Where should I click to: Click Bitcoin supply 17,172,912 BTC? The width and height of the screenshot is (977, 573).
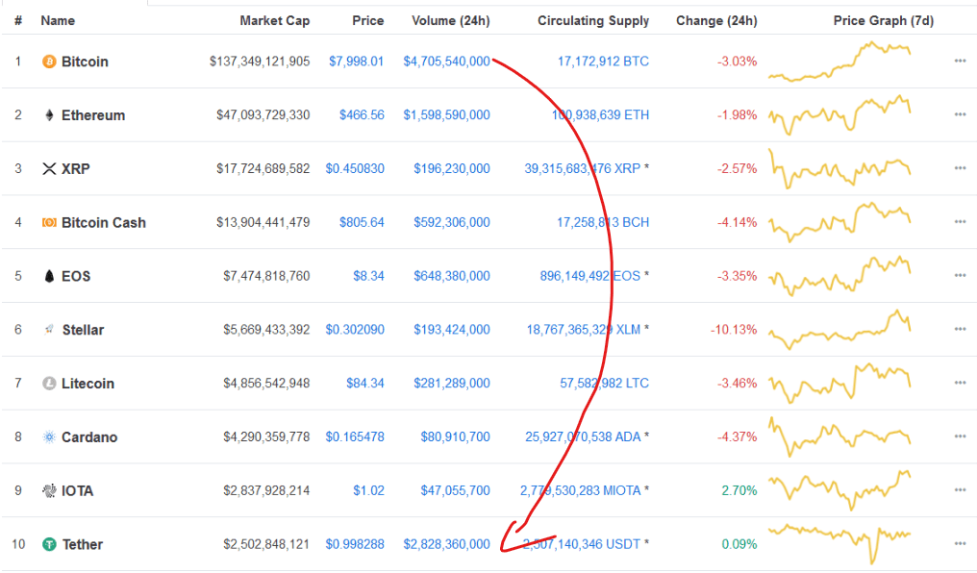coord(603,61)
